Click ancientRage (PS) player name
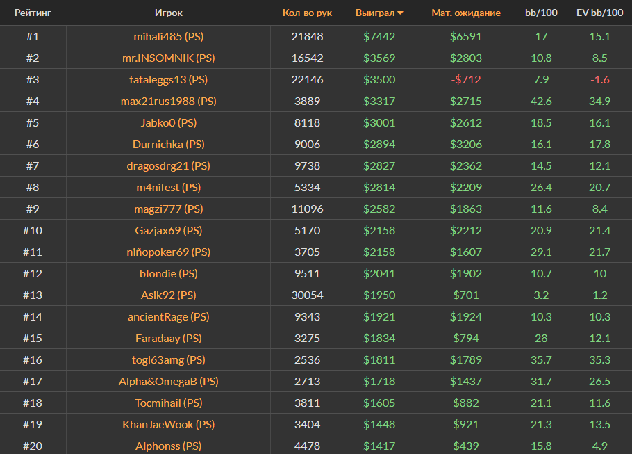Image resolution: width=632 pixels, height=454 pixels. (x=168, y=316)
